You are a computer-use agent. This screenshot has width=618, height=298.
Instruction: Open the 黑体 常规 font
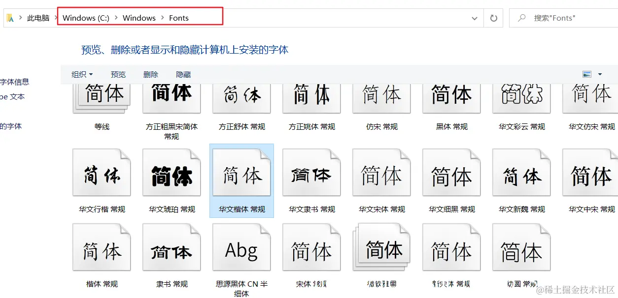[x=451, y=97]
